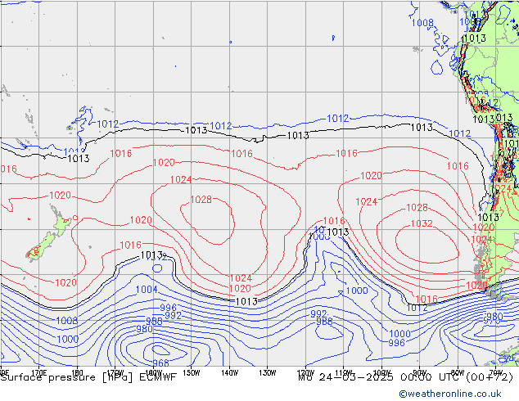Click the '1000' label in bottom-left corner area
The height and width of the screenshot is (401, 519).
67,340
